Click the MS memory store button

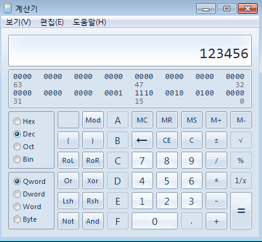(192, 120)
